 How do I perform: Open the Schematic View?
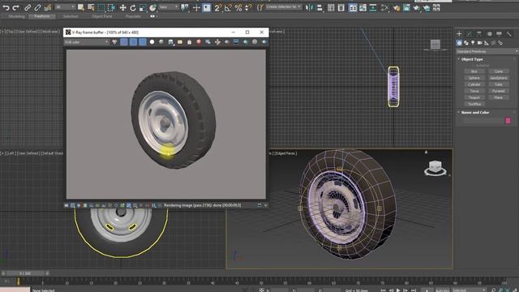(373, 7)
